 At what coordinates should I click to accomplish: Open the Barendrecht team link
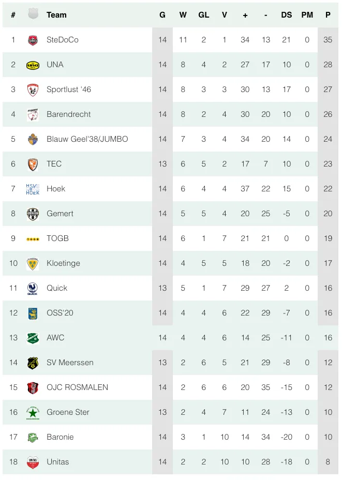(x=69, y=114)
